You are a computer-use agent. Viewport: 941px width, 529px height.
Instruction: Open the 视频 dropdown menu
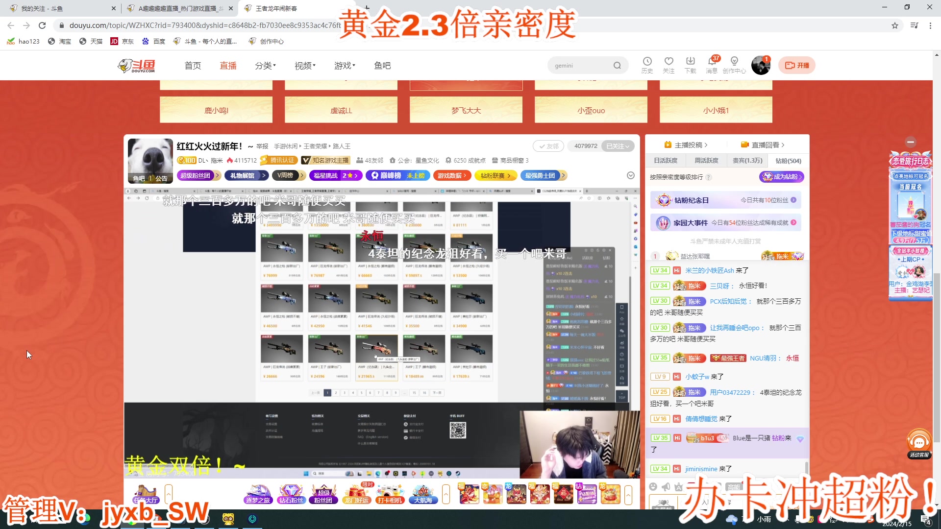pyautogui.click(x=305, y=66)
